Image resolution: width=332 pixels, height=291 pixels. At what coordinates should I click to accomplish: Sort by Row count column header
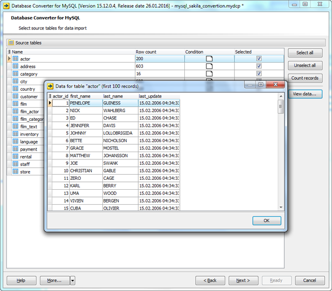point(160,52)
